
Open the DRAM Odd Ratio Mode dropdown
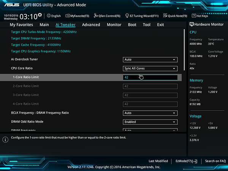pyautogui.click(x=150, y=122)
